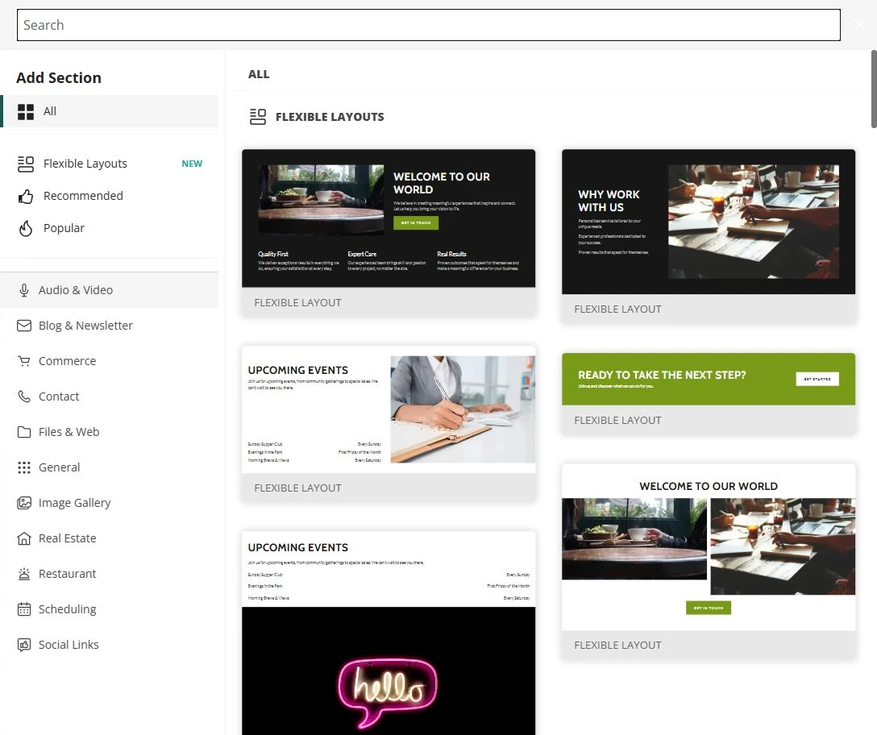877x735 pixels.
Task: Click the Image Gallery picture icon
Action: 24,503
